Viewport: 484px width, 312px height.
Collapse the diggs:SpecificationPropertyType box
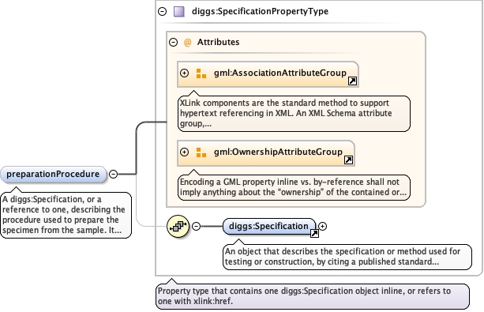(x=163, y=12)
